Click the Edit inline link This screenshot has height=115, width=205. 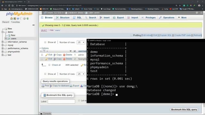(146, 35)
